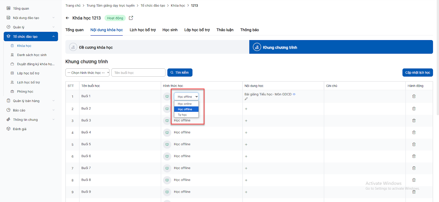Click the Hoạt động status badge
Image resolution: width=439 pixels, height=202 pixels.
pos(115,18)
